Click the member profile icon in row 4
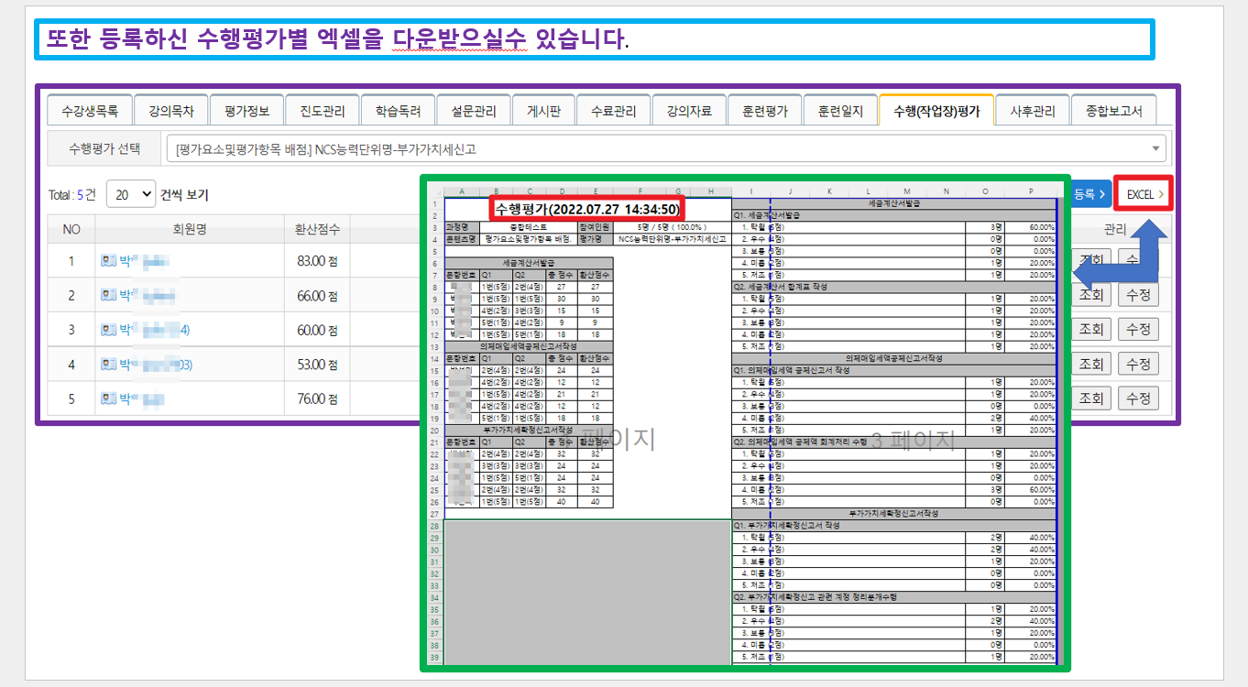 click(x=109, y=365)
